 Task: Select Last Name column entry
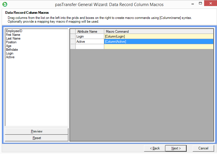coord(13,38)
